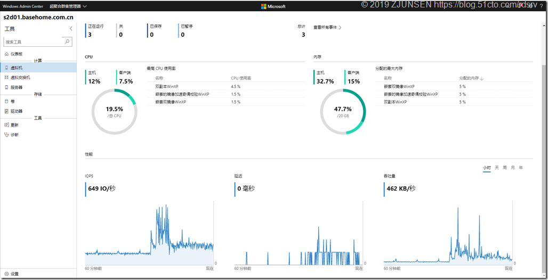Select 嵌套双镜像WinXP row in CPU table
Image resolution: width=548 pixels, height=280 pixels.
226,102
